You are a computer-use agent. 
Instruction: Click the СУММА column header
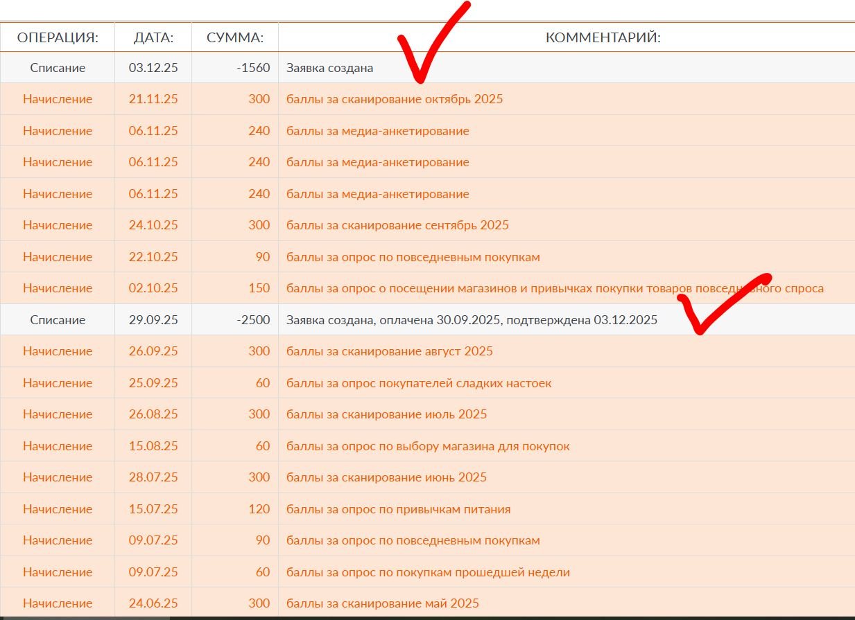pyautogui.click(x=235, y=37)
